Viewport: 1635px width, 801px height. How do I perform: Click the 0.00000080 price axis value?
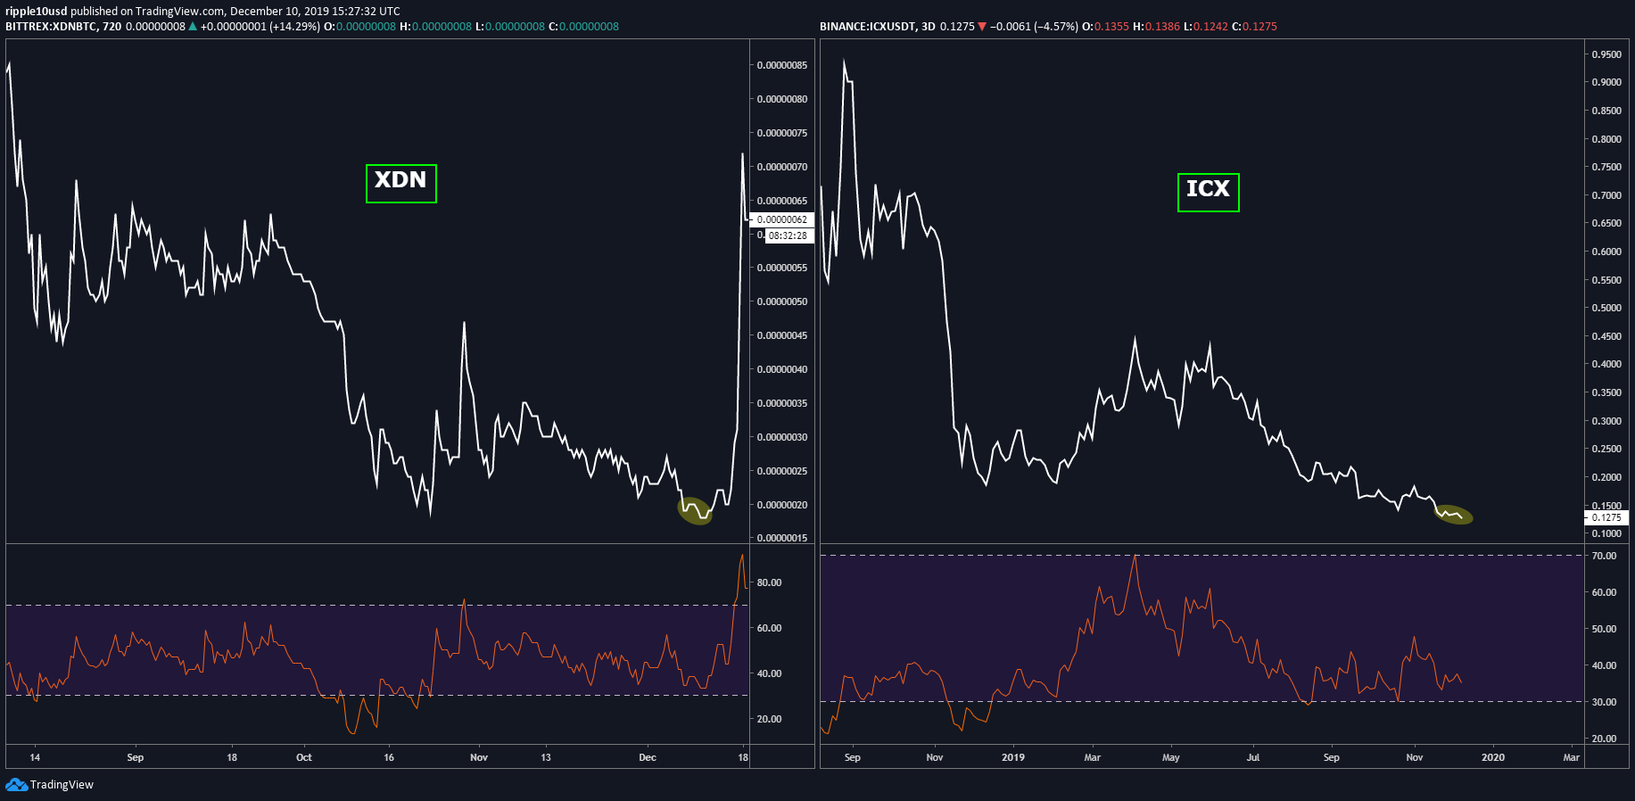(782, 99)
